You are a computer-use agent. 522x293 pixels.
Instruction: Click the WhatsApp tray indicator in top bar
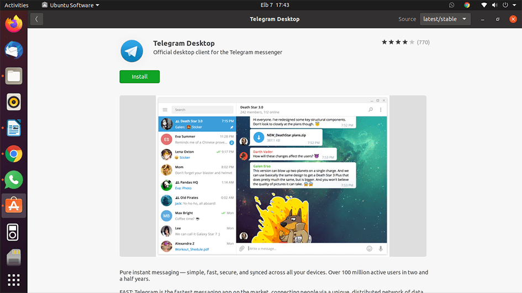pyautogui.click(x=451, y=5)
